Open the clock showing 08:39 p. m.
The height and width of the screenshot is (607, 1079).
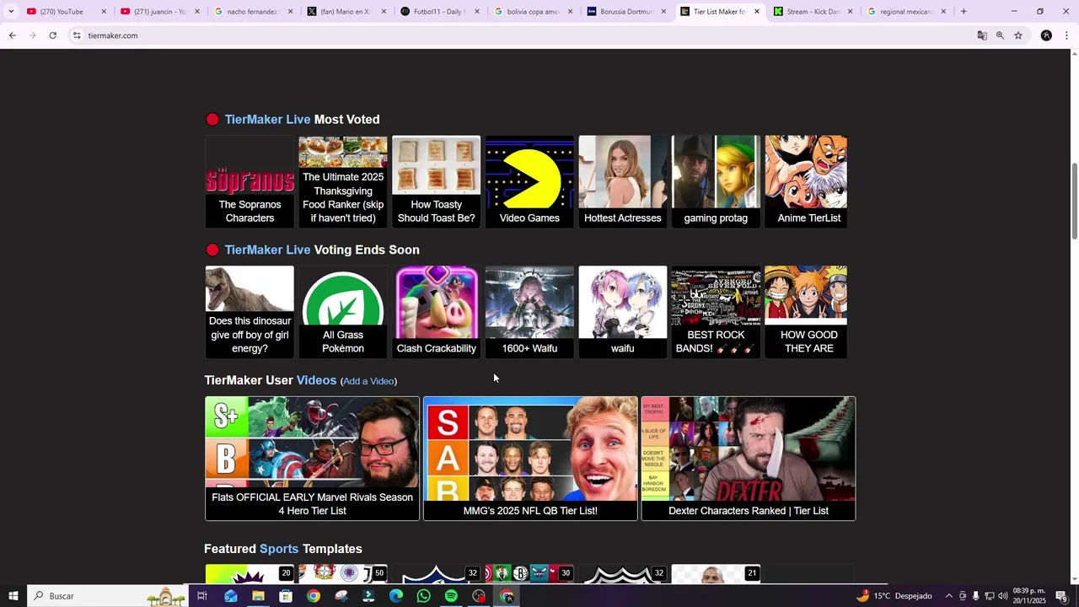(x=1029, y=596)
